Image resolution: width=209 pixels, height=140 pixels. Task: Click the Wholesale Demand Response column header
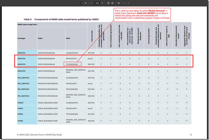[x=139, y=36]
